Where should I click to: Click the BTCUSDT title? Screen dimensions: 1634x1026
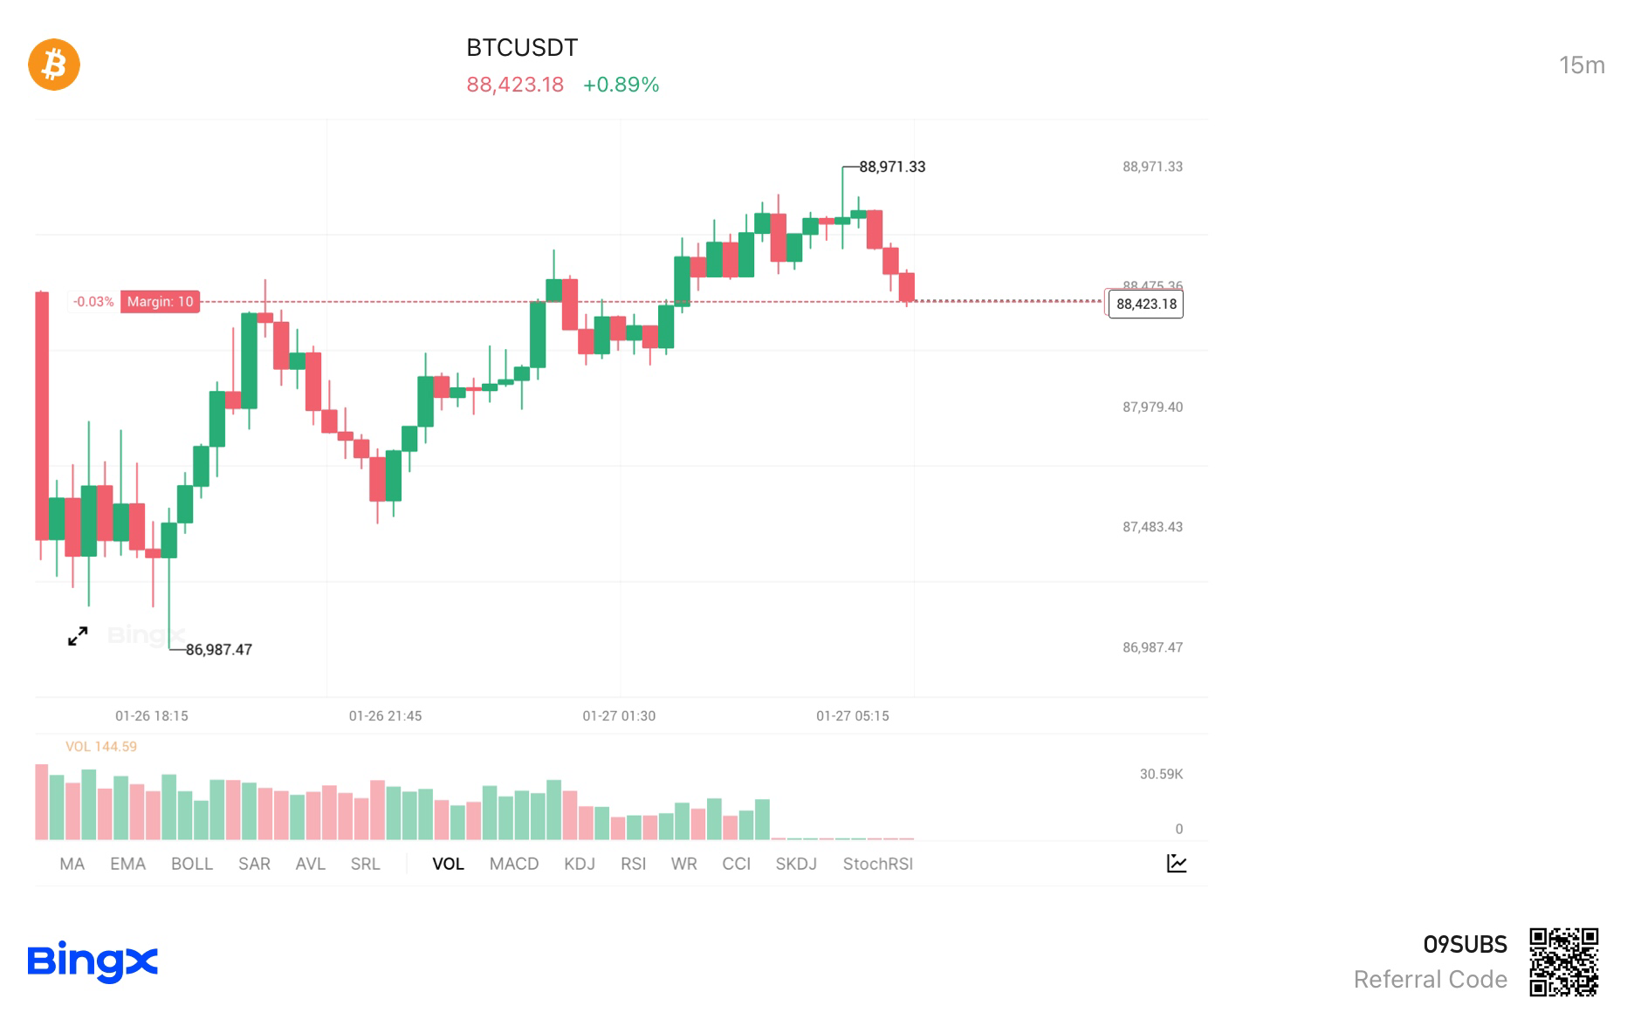tap(521, 48)
